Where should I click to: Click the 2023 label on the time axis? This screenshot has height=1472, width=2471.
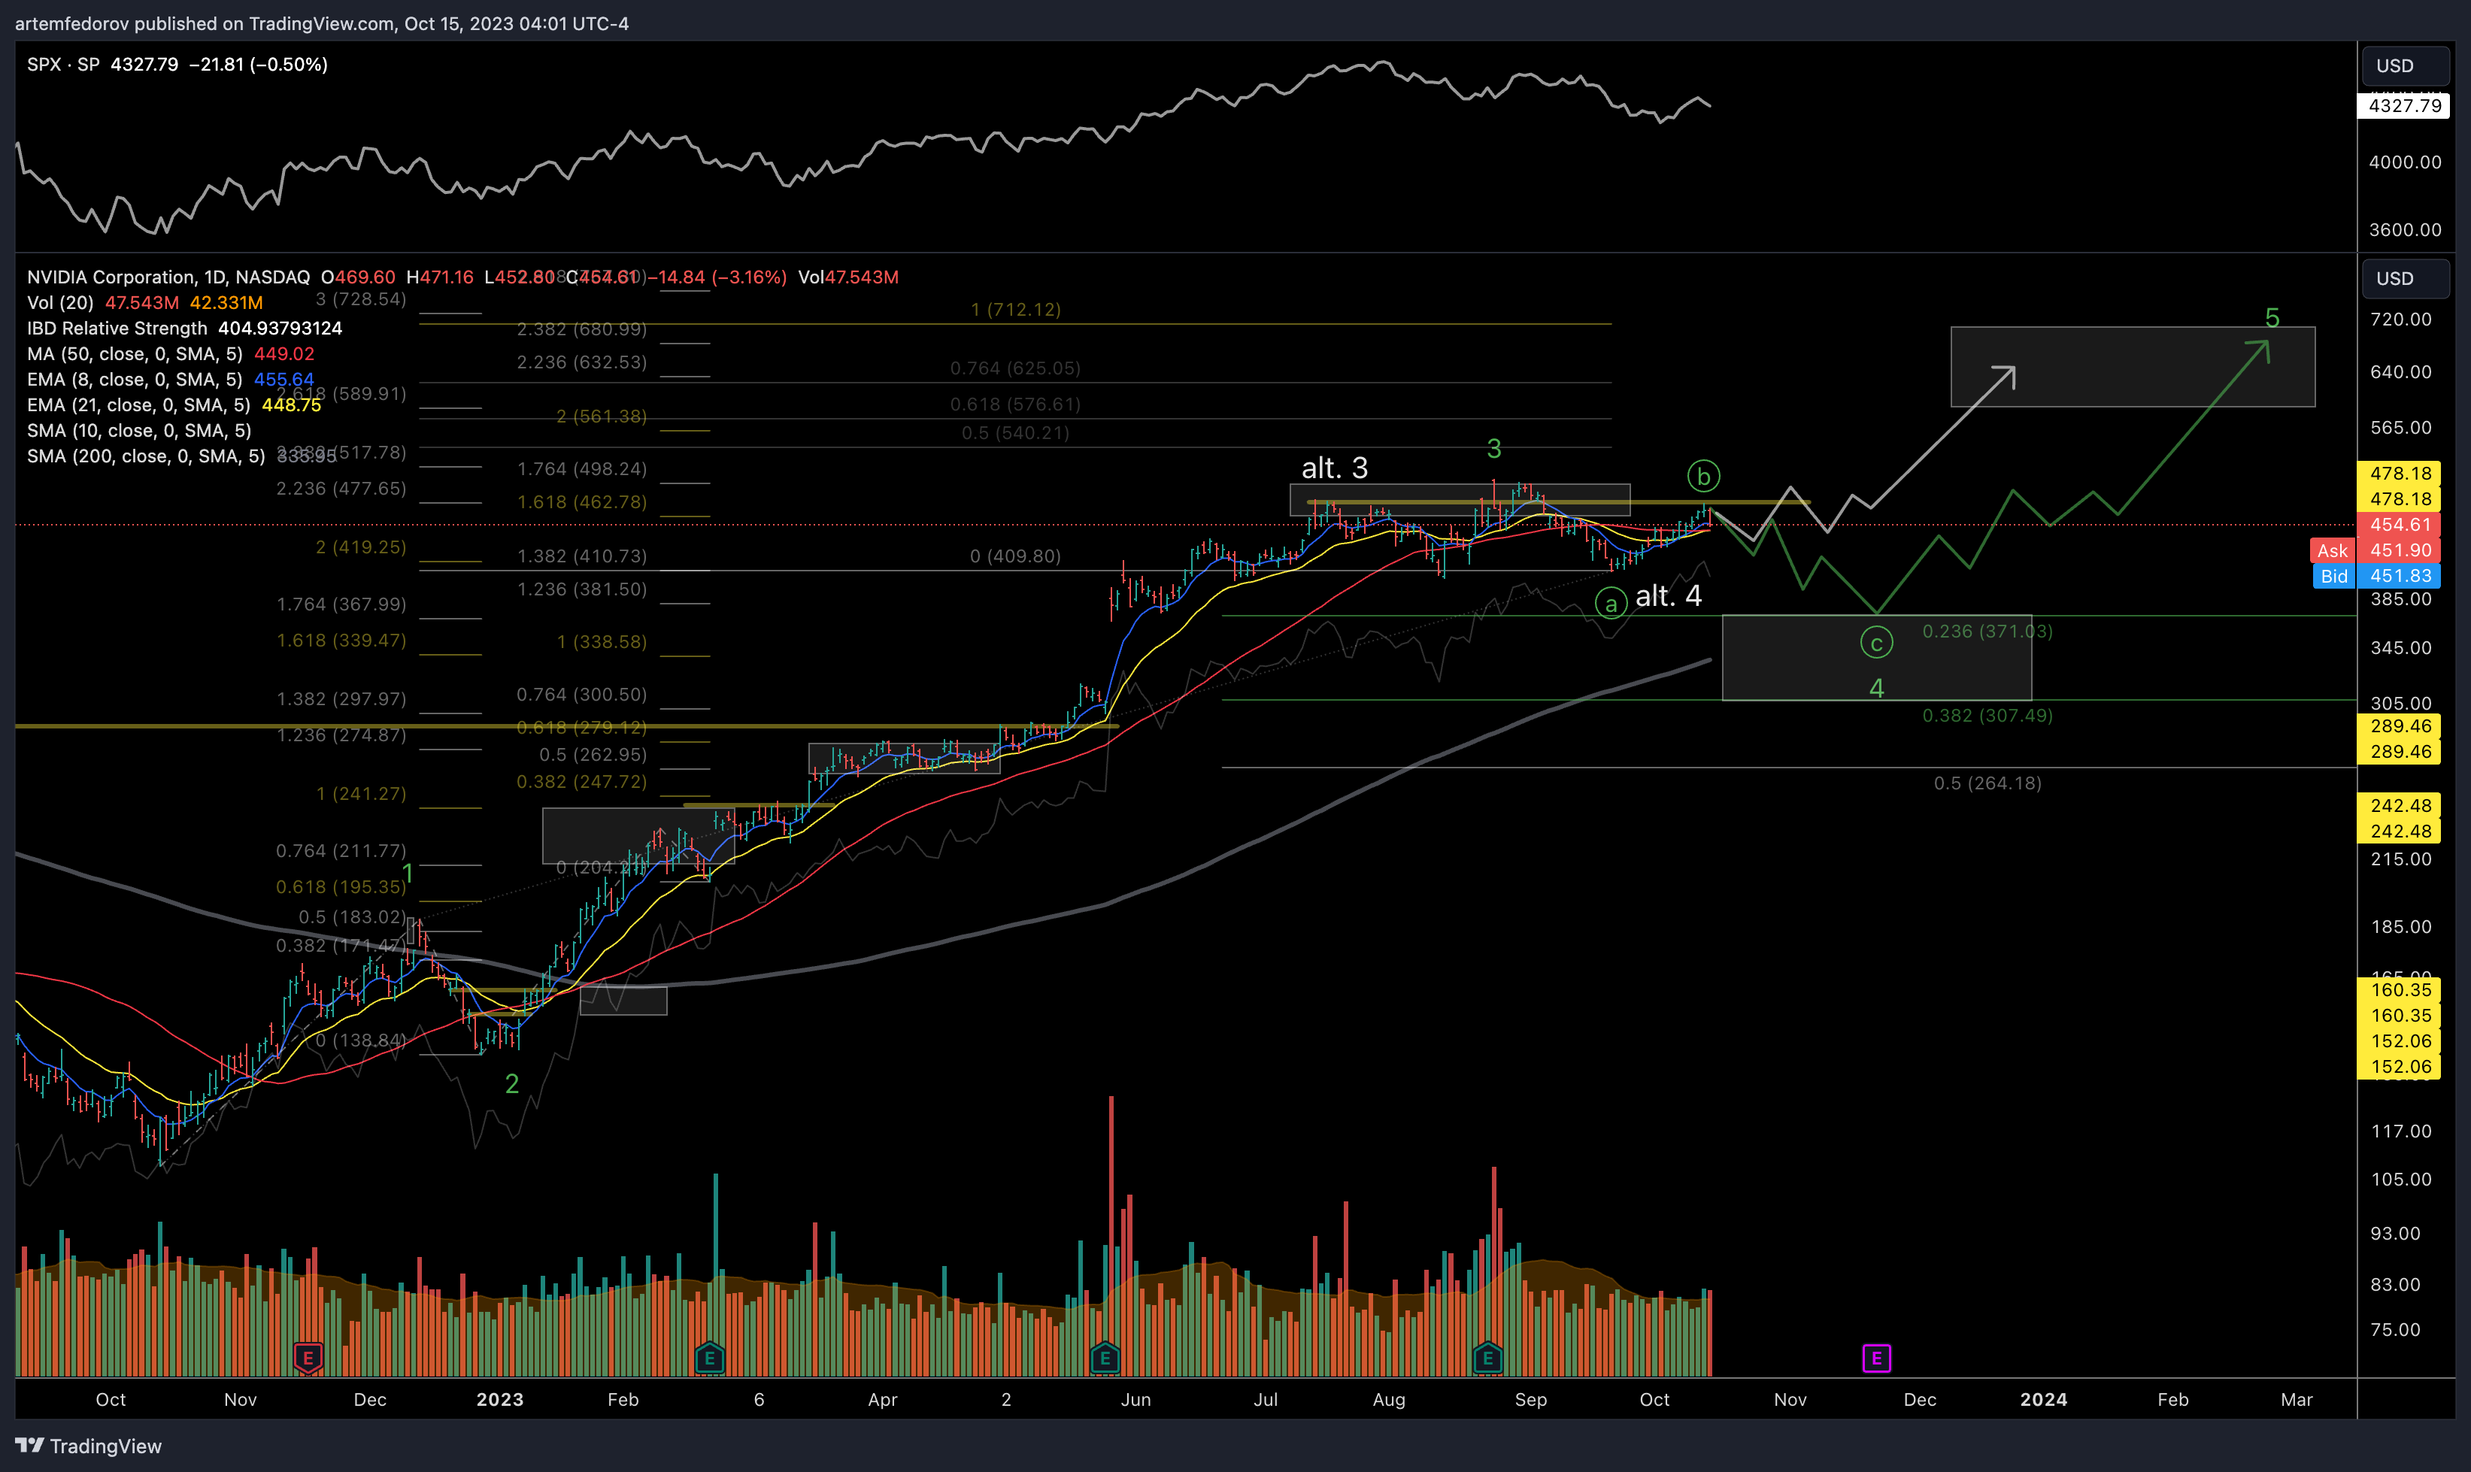pos(499,1400)
